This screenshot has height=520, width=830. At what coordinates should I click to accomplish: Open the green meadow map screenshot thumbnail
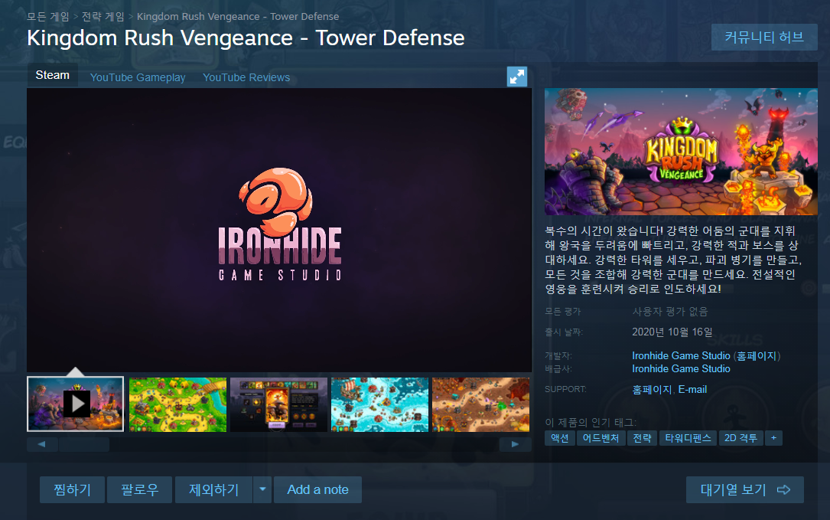click(x=177, y=404)
